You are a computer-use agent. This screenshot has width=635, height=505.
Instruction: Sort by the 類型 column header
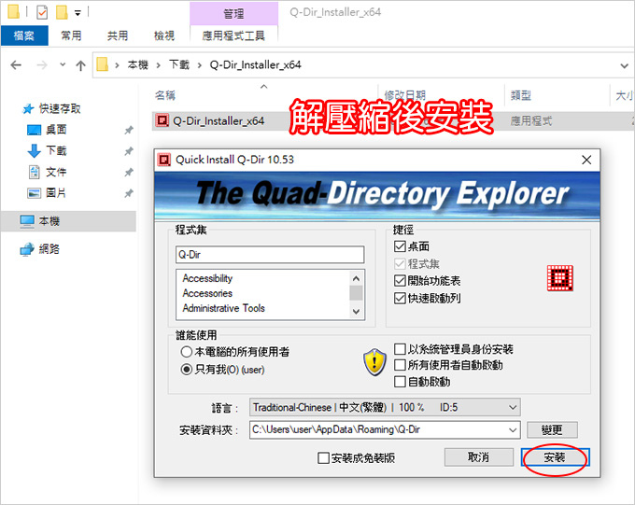pos(520,95)
